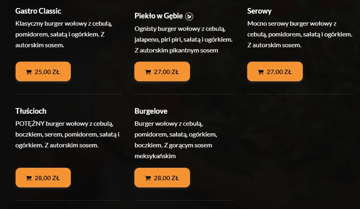Choose the 28,00 ZŁ price for Tłuścioch
This screenshot has width=360, height=209.
47,178
